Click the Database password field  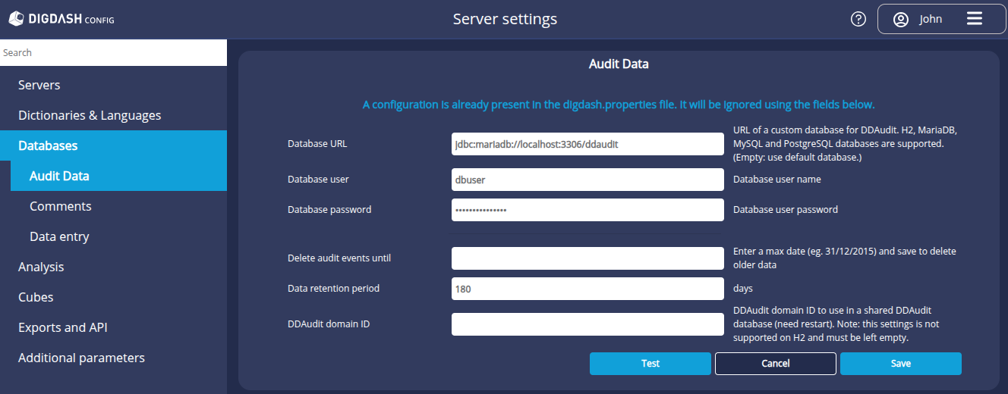click(x=587, y=210)
